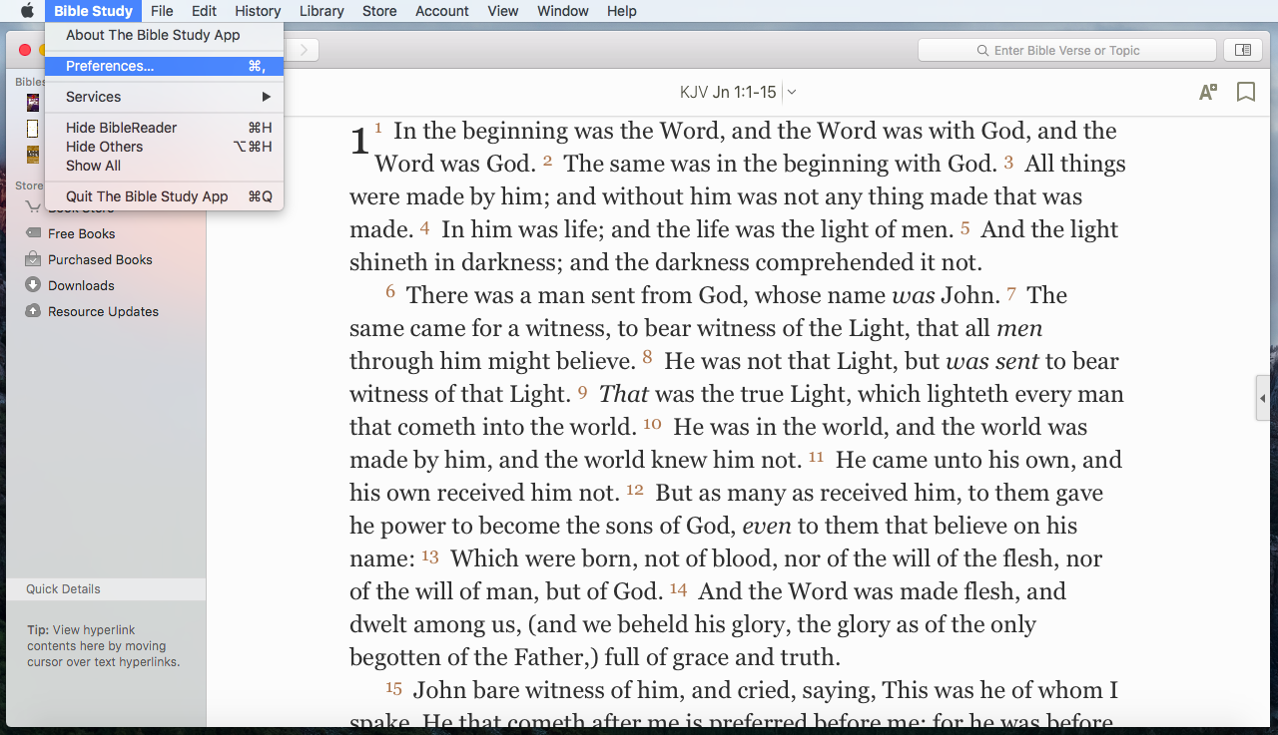Open the font size options icon
Viewport: 1278px width, 735px height.
pos(1208,92)
